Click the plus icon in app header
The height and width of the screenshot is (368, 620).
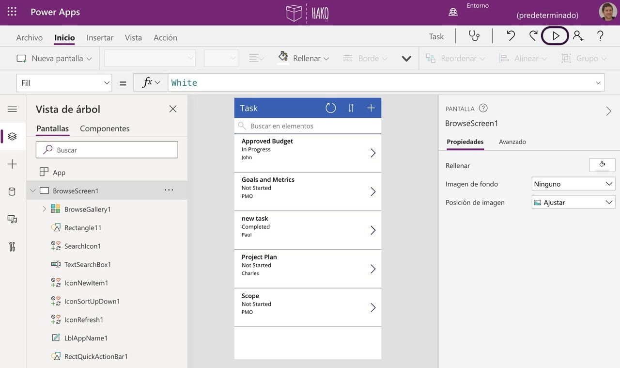click(371, 108)
